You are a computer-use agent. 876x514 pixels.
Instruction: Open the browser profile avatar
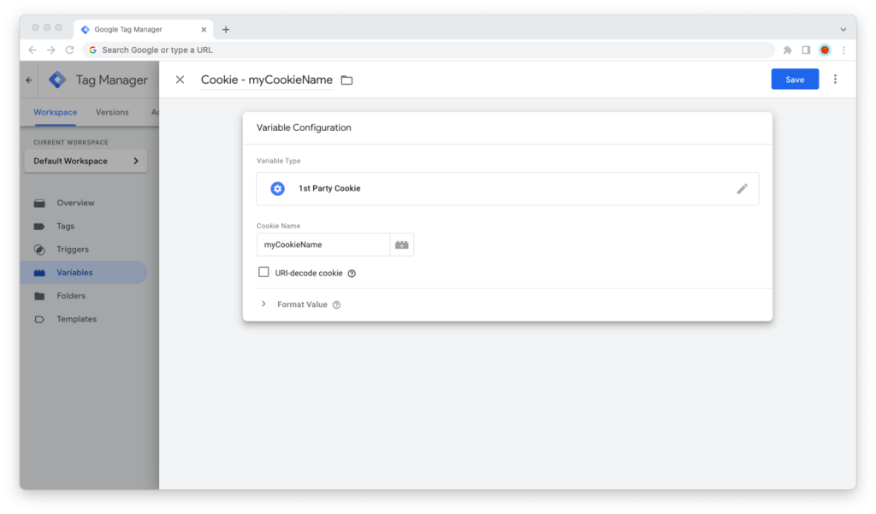(825, 50)
